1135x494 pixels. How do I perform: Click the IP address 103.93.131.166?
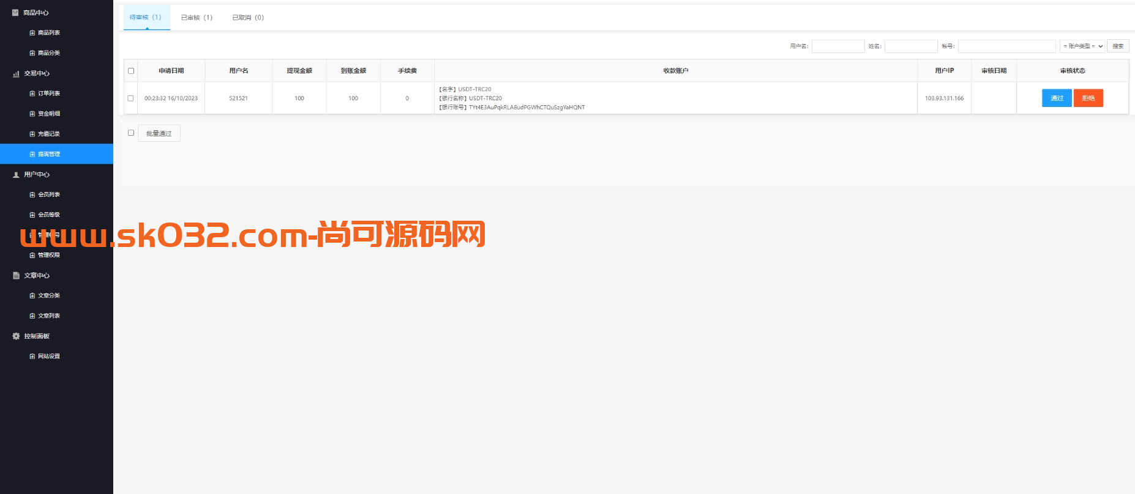944,98
